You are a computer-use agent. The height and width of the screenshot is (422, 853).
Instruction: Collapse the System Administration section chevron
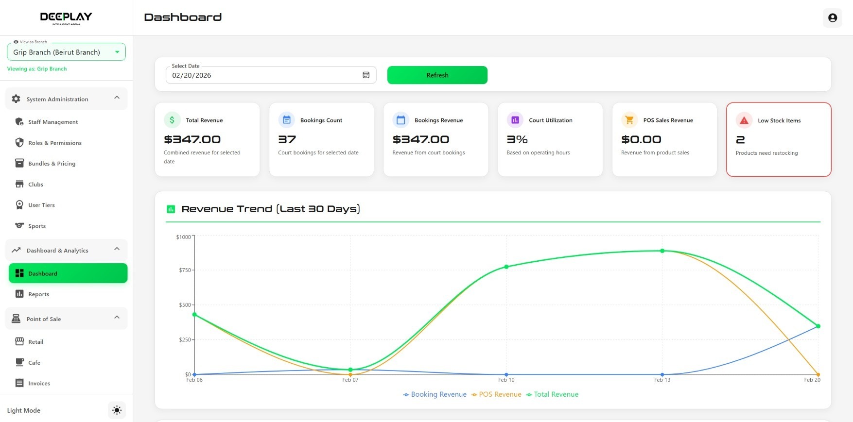click(117, 98)
